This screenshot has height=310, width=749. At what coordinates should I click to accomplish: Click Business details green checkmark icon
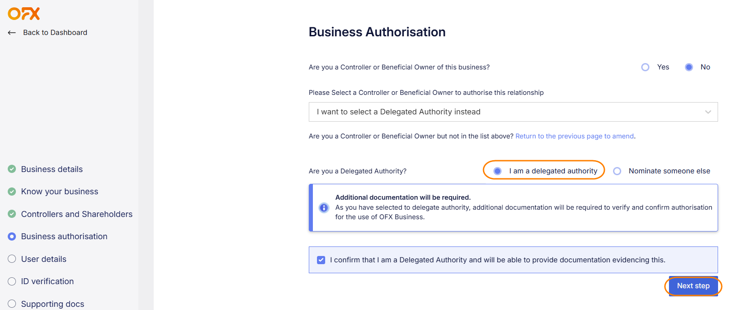click(x=12, y=169)
